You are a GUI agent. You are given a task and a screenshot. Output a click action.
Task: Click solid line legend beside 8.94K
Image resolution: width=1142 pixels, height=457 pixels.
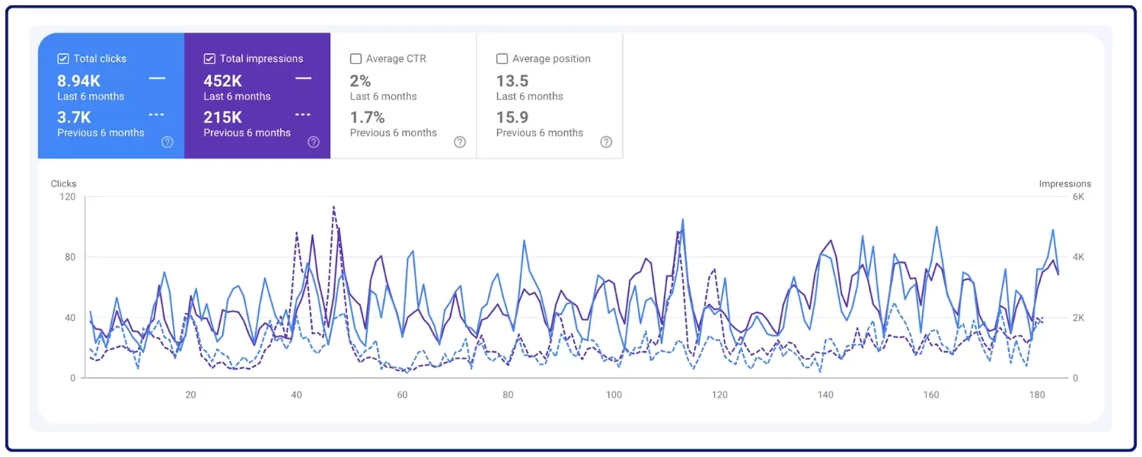[x=157, y=78]
